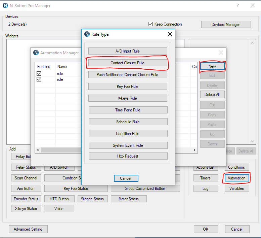The height and width of the screenshot is (238, 261).
Task: Add a Value widget
Action: click(x=59, y=209)
